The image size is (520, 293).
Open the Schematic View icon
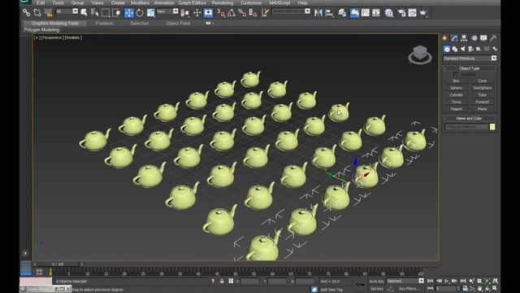coord(375,13)
